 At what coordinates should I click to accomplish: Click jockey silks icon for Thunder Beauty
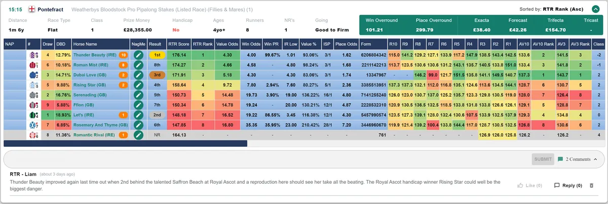[x=33, y=55]
